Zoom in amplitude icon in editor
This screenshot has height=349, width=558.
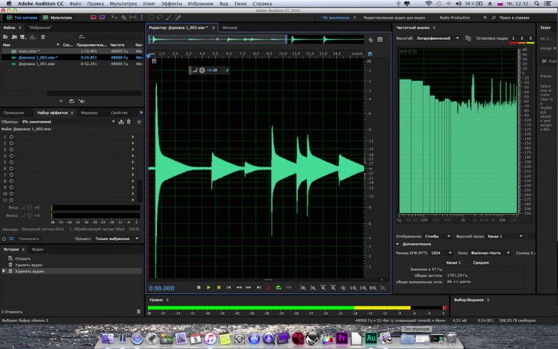(x=303, y=288)
